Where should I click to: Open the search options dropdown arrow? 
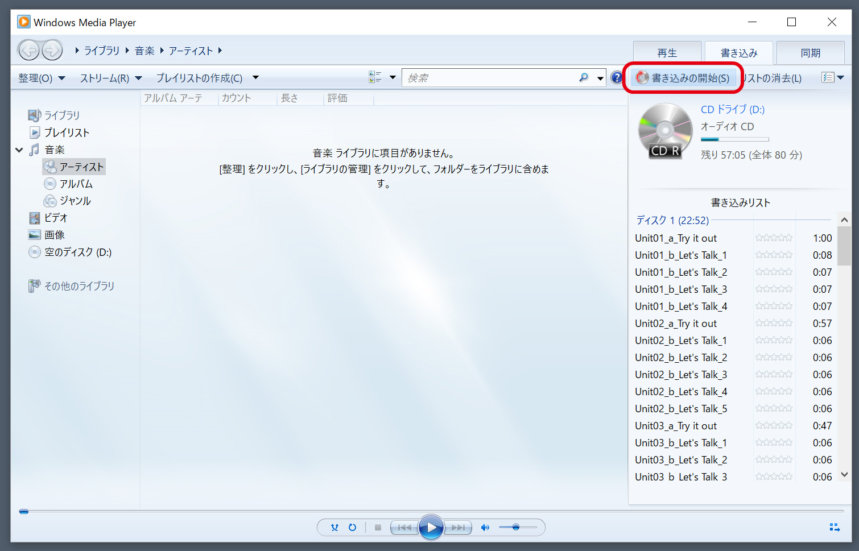click(600, 78)
